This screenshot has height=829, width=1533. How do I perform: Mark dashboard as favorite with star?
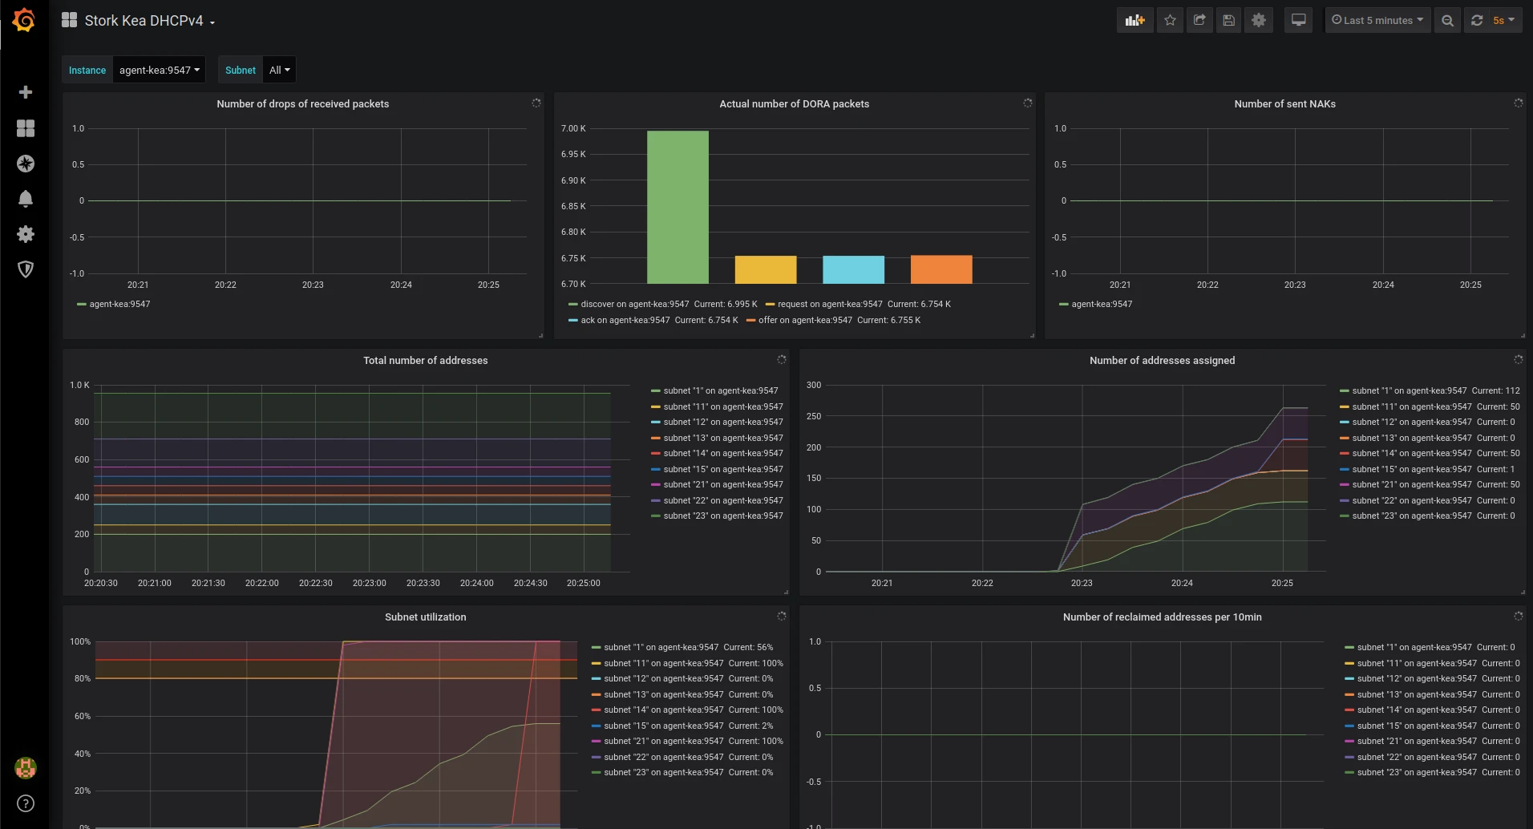click(1170, 21)
